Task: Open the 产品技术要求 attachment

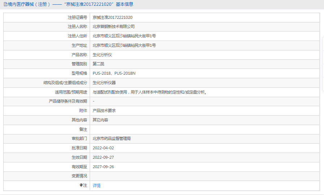Action: pos(104,111)
